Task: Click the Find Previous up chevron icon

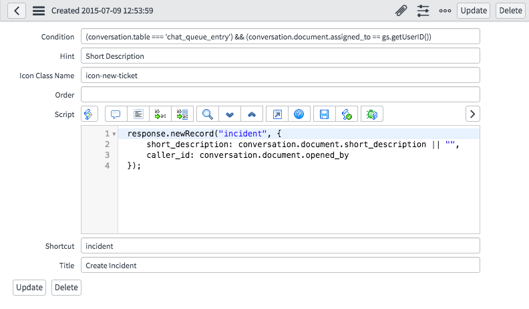Action: tap(252, 114)
